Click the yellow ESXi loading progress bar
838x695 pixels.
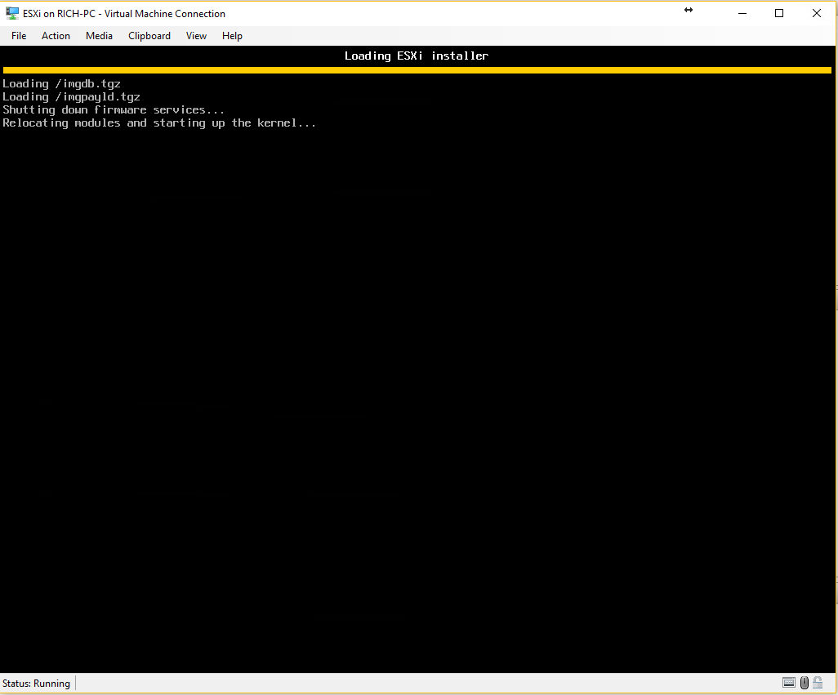click(417, 70)
